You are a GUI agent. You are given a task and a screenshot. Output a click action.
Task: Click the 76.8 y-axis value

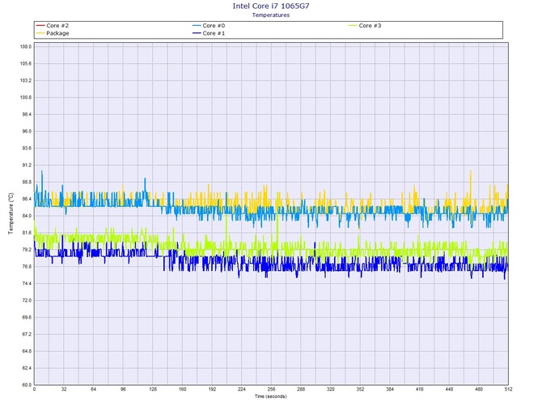[x=26, y=267]
